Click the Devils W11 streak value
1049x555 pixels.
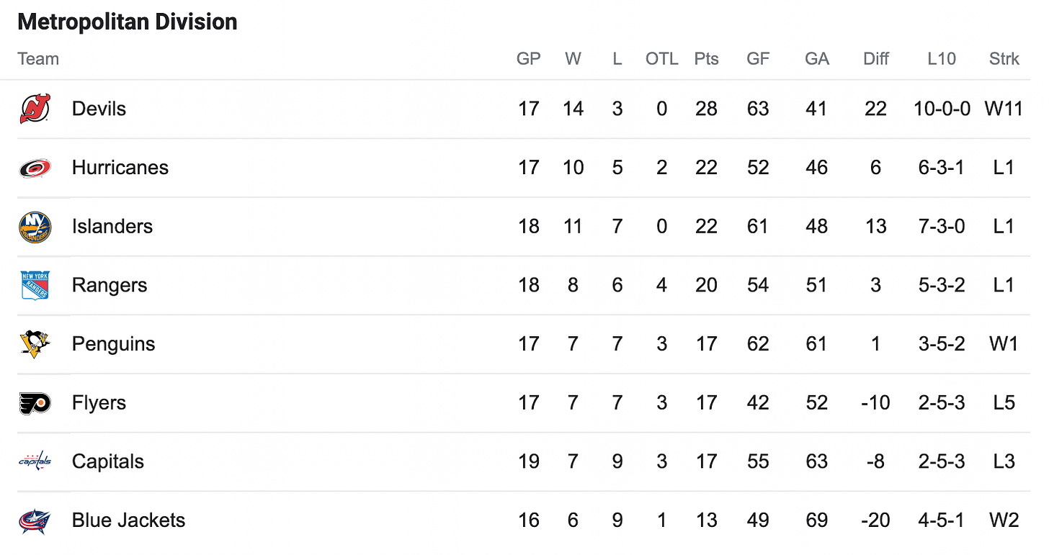click(x=1004, y=109)
